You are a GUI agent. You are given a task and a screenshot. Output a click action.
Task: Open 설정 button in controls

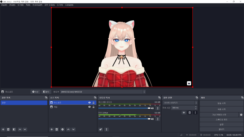tap(222, 124)
